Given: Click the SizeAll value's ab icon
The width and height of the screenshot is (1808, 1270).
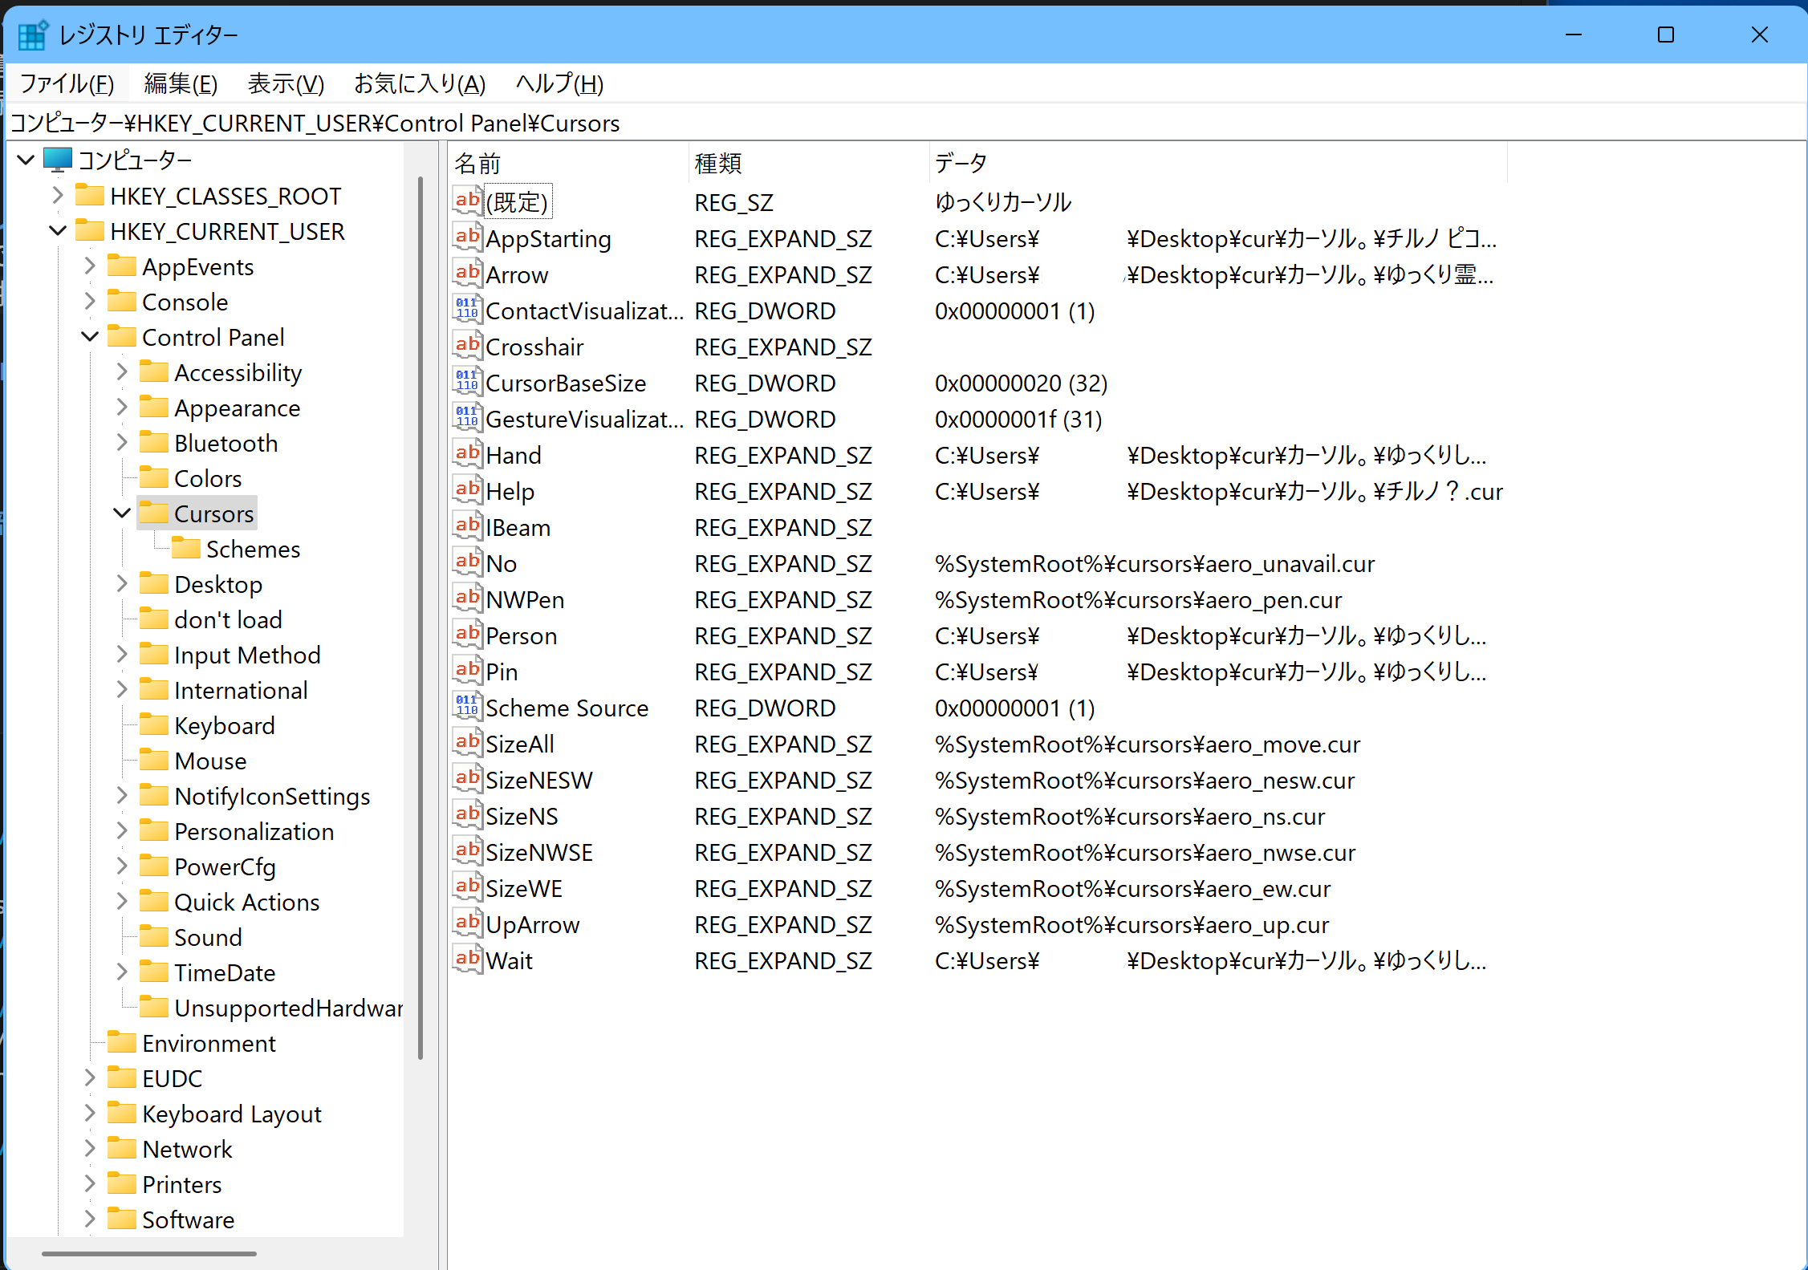Looking at the screenshot, I should [x=468, y=742].
